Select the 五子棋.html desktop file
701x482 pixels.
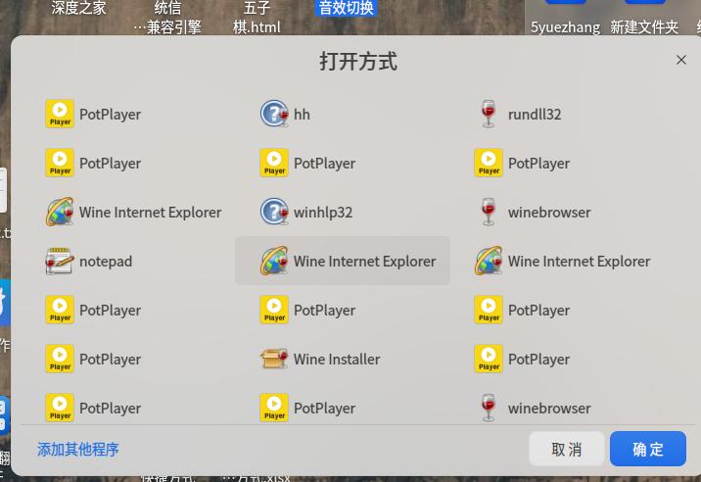coord(257,18)
